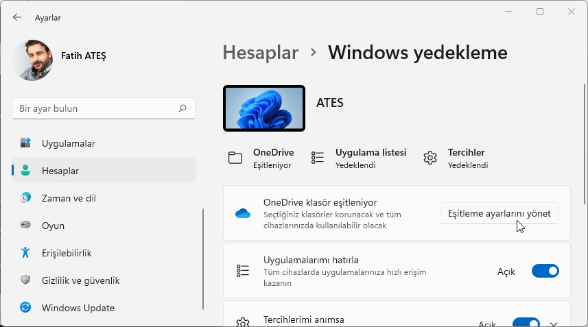The width and height of the screenshot is (588, 327).
Task: Click the Gizlilik ve güvenlik shield icon
Action: 25,280
